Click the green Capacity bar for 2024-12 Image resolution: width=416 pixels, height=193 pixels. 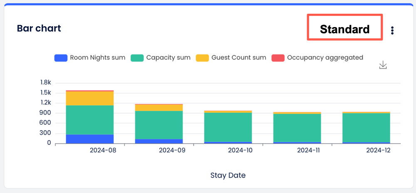(x=366, y=127)
